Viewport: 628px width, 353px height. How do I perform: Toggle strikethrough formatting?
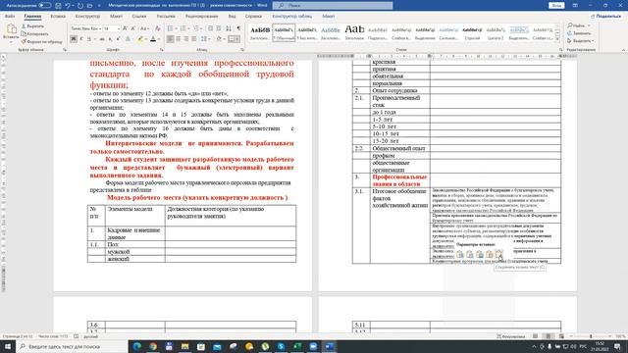[102, 39]
